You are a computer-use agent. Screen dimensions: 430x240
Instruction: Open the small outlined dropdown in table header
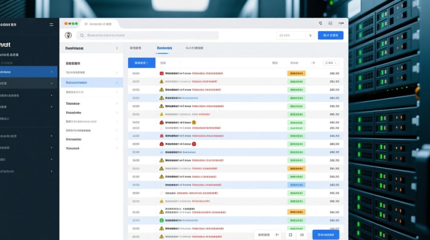point(331,63)
